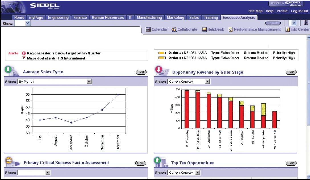Image resolution: width=310 pixels, height=180 pixels.
Task: Open the HelpDesk icon
Action: tap(204, 29)
